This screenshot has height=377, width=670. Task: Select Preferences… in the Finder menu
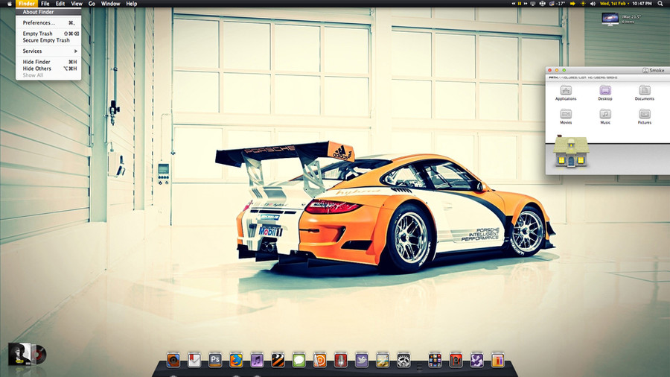point(48,22)
